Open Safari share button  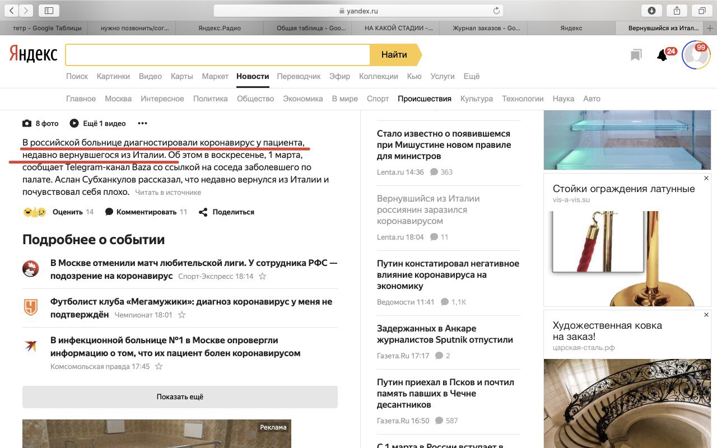(677, 10)
